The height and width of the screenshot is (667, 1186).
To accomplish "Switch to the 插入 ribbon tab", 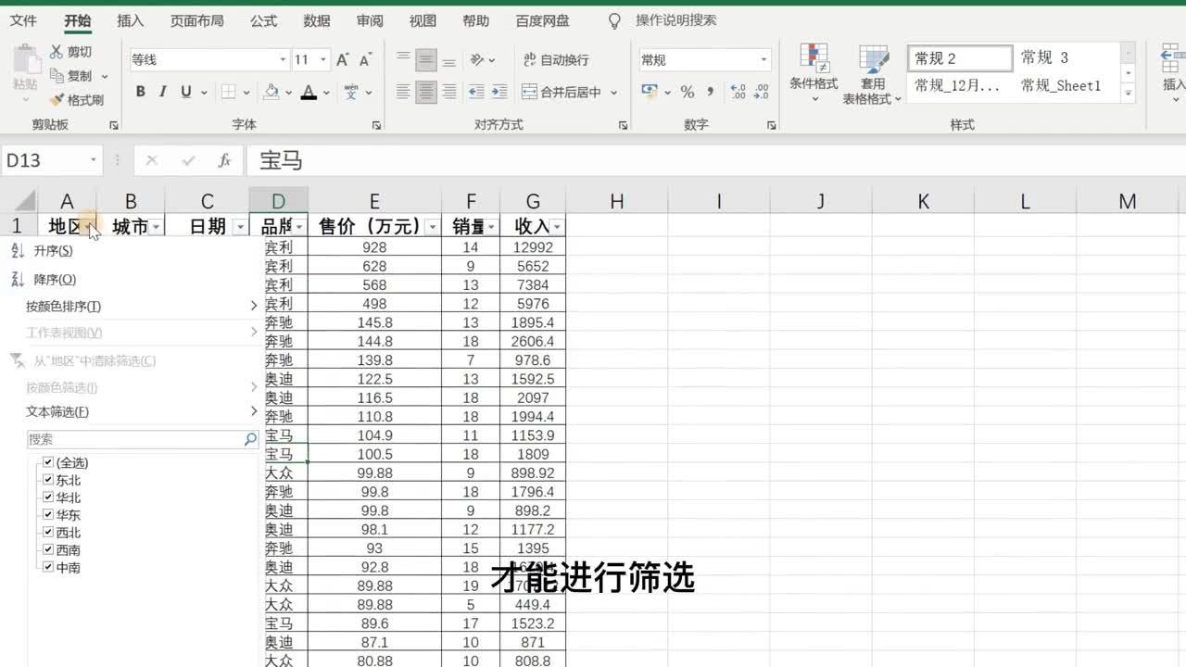I will point(131,20).
